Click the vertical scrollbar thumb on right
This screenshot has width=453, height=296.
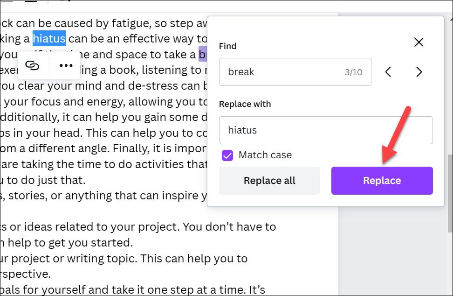click(x=449, y=187)
